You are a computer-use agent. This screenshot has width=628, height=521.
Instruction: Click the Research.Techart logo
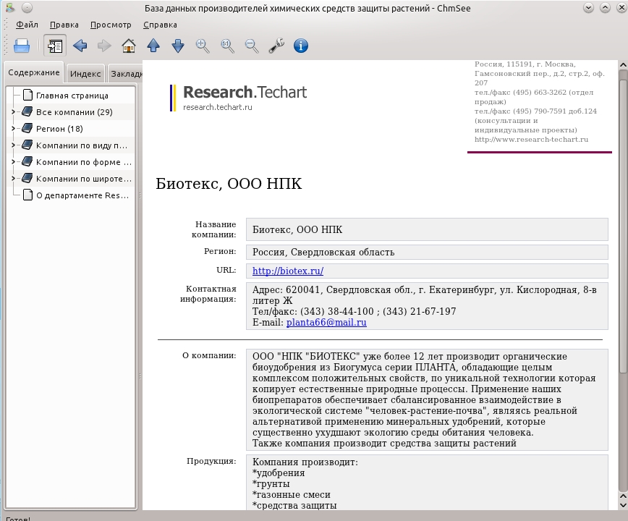pos(239,98)
